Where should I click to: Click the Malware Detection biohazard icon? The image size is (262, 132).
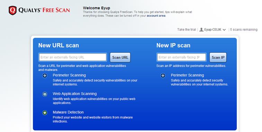coord(45,113)
